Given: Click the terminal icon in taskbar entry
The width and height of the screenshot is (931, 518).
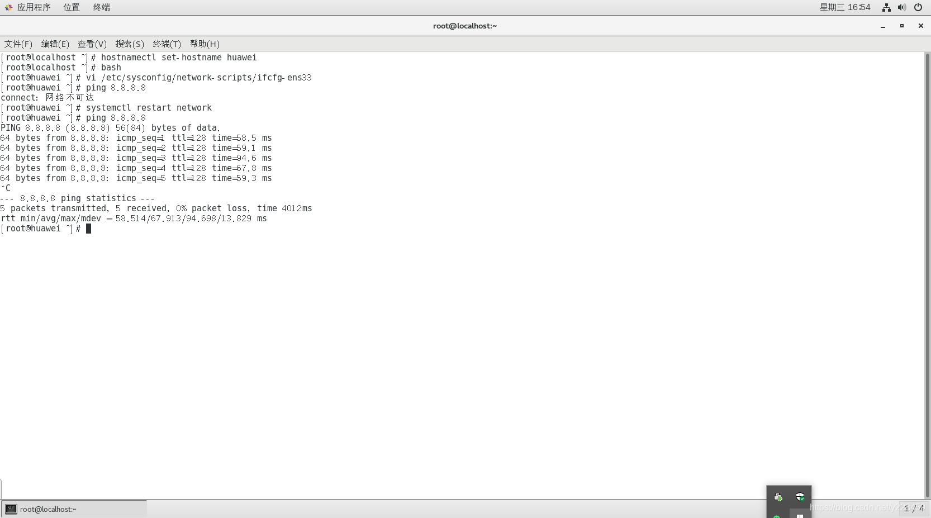Looking at the screenshot, I should coord(11,509).
